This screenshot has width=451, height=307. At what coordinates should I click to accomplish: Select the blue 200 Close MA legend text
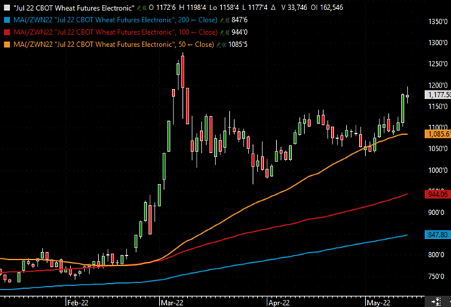(116, 20)
